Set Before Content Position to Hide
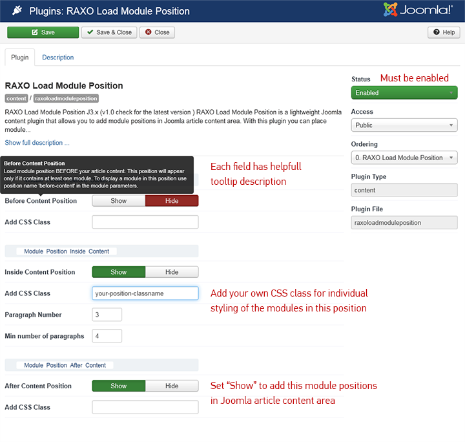Screen dimensions: 465x442 point(172,201)
